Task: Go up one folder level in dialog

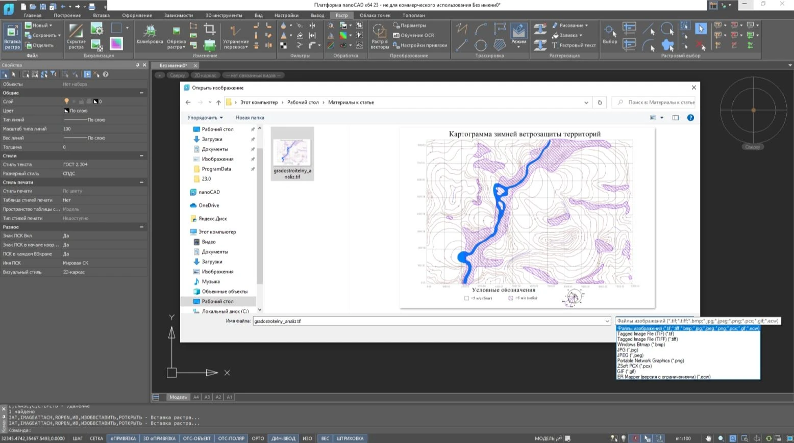Action: [x=218, y=102]
